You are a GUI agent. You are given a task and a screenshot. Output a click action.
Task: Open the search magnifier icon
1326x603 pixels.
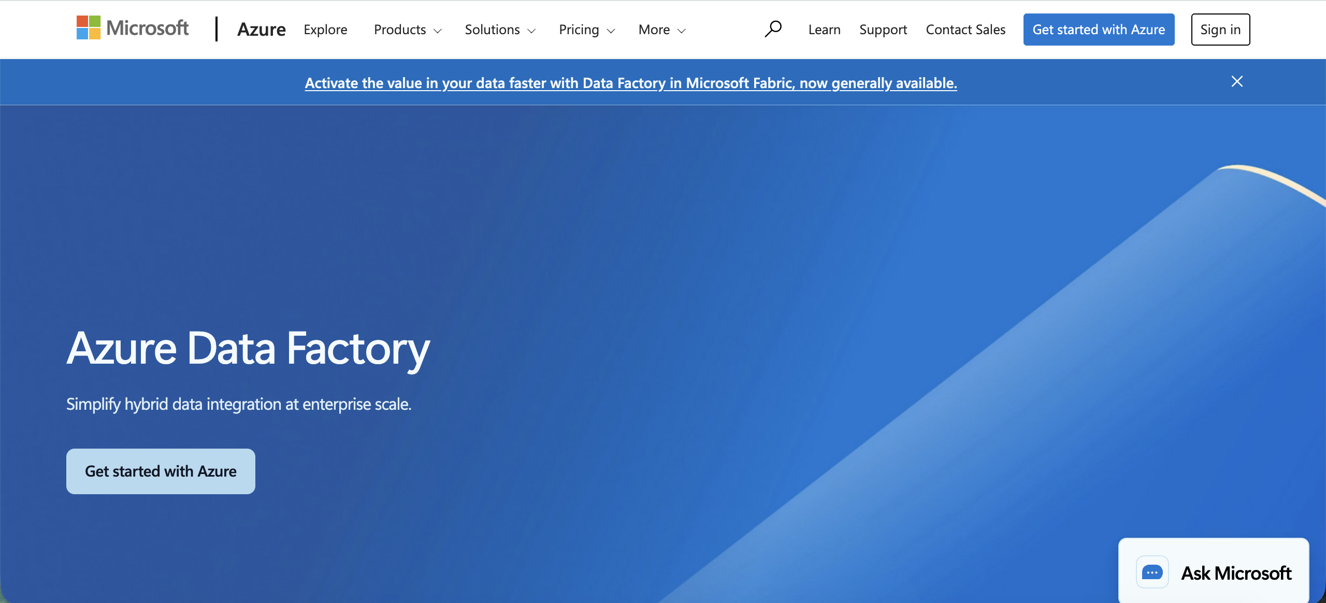(x=773, y=29)
